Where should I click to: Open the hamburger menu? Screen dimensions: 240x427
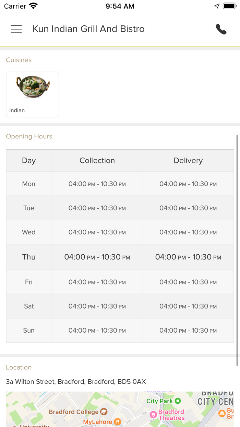tap(16, 29)
